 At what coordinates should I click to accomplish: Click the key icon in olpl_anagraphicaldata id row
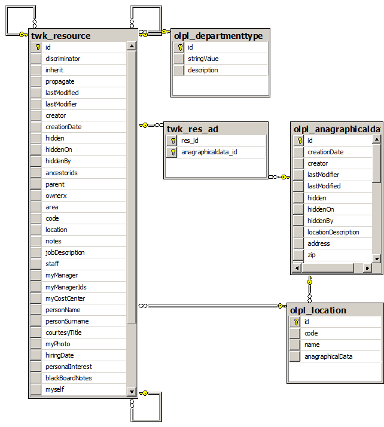point(298,141)
